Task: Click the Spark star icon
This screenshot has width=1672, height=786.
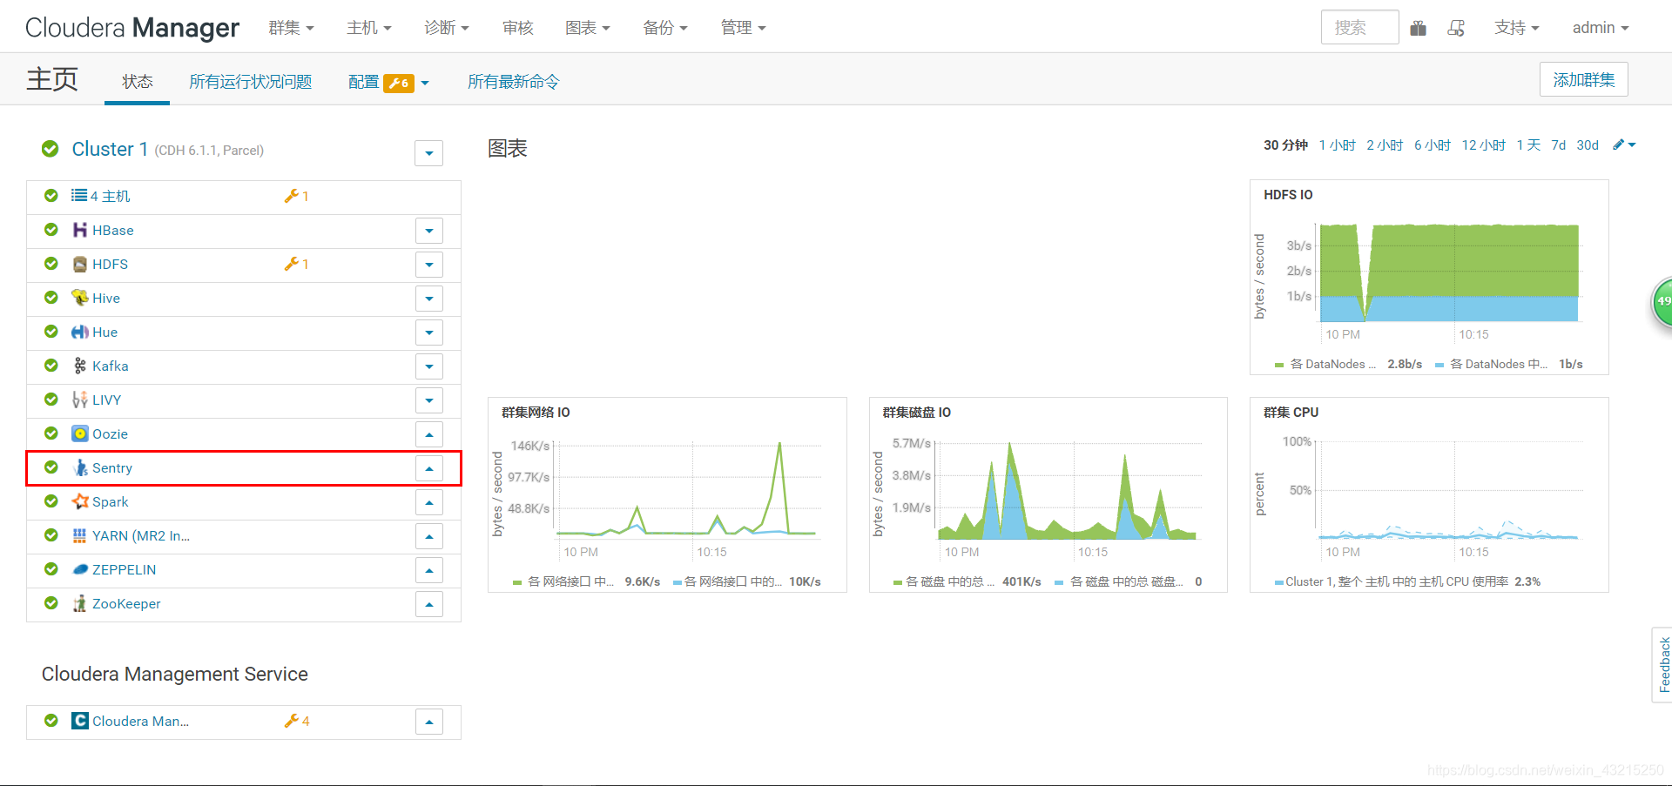Action: pos(80,501)
